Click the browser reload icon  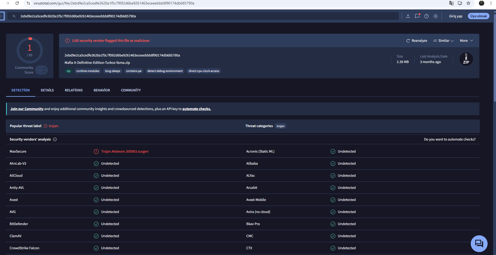[x=17, y=3]
